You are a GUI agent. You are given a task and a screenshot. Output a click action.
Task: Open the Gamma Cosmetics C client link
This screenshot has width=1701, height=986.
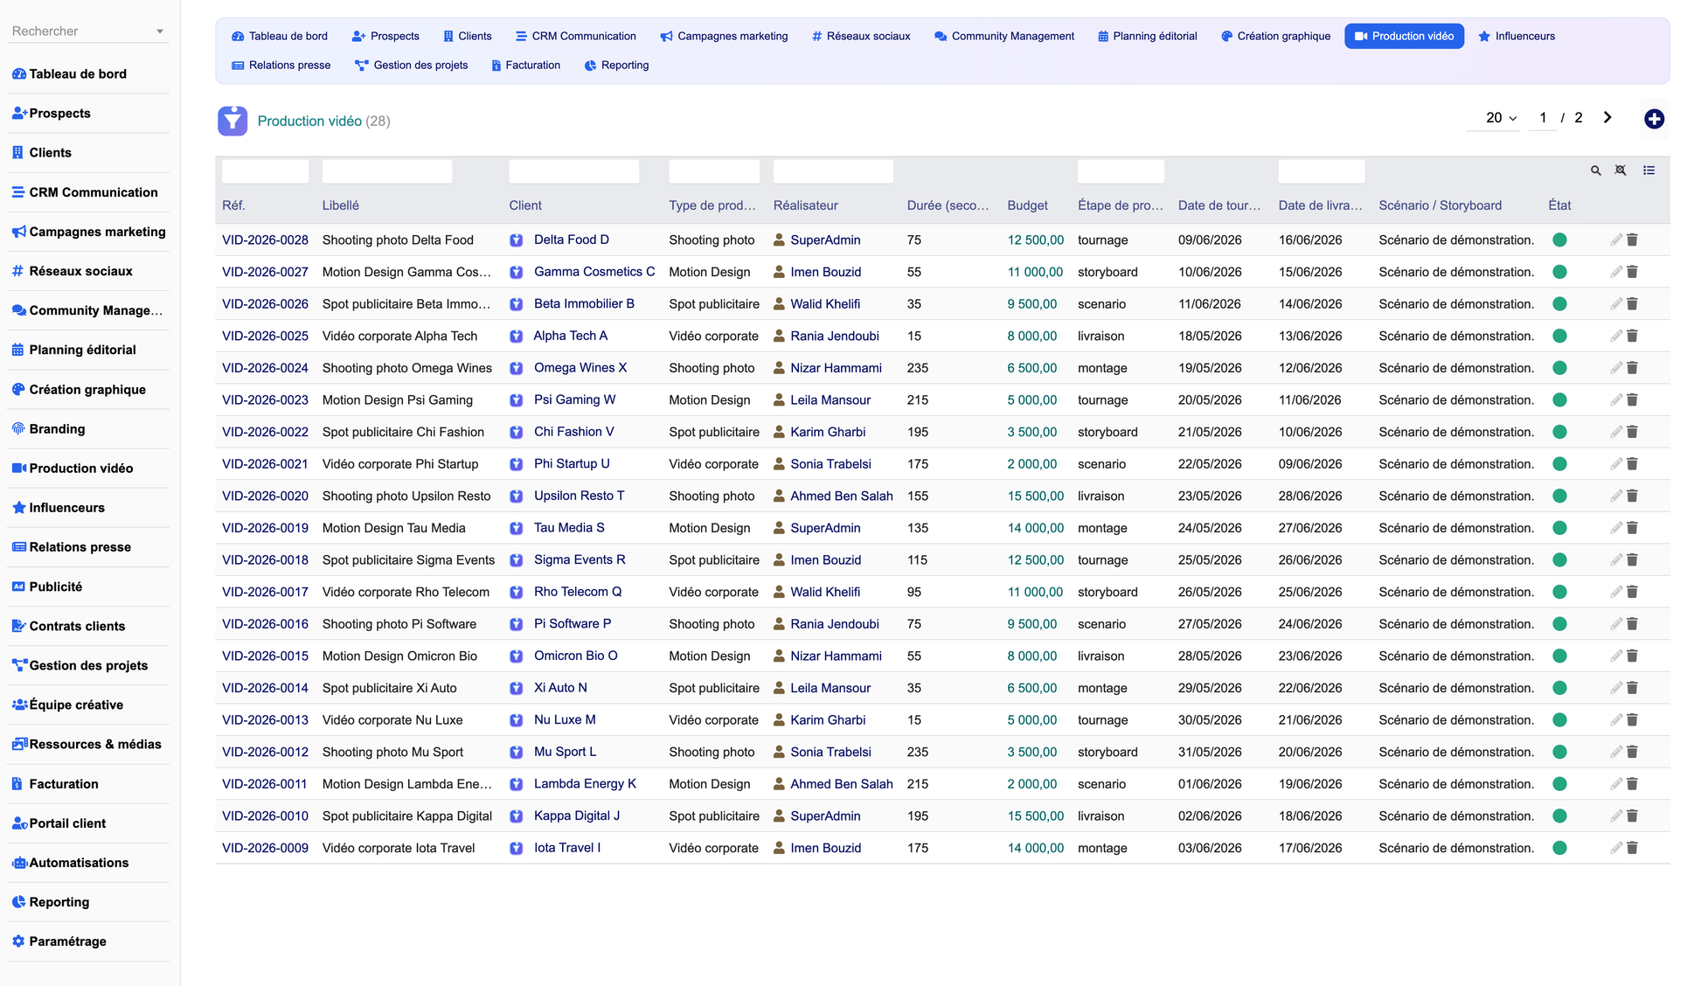[594, 272]
